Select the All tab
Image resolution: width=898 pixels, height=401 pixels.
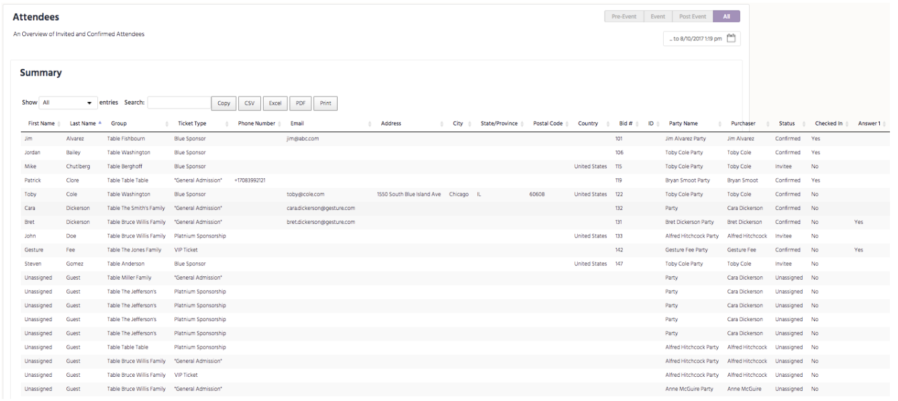(727, 17)
